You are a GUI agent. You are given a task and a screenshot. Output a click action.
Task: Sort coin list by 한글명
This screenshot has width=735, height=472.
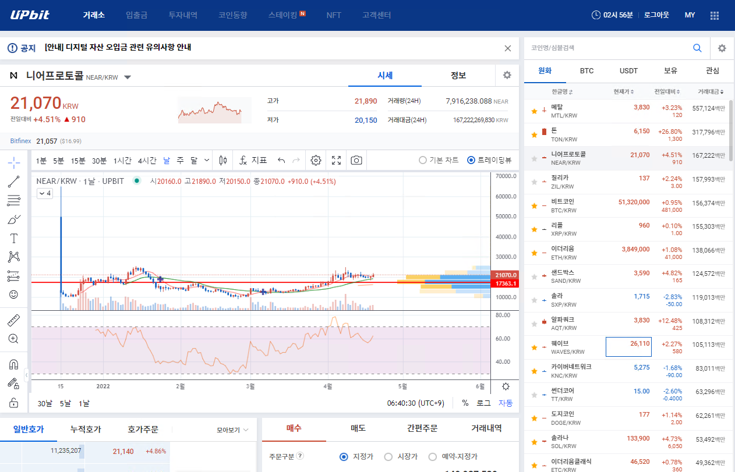pyautogui.click(x=562, y=92)
